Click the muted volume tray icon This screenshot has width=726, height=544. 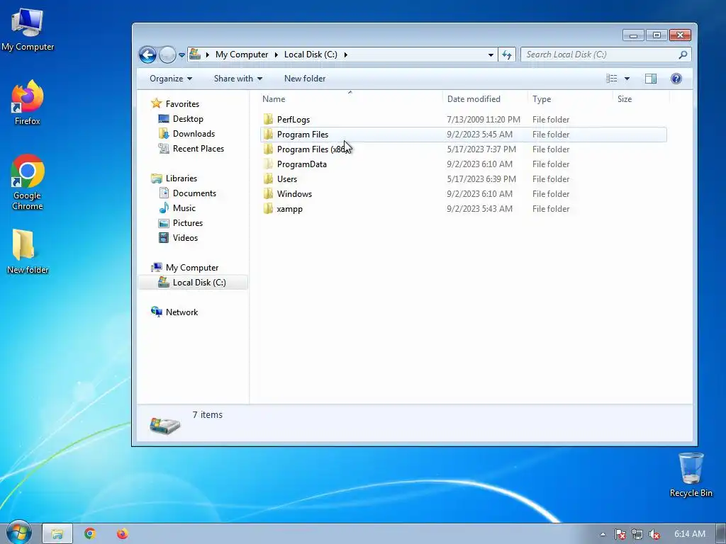[654, 534]
